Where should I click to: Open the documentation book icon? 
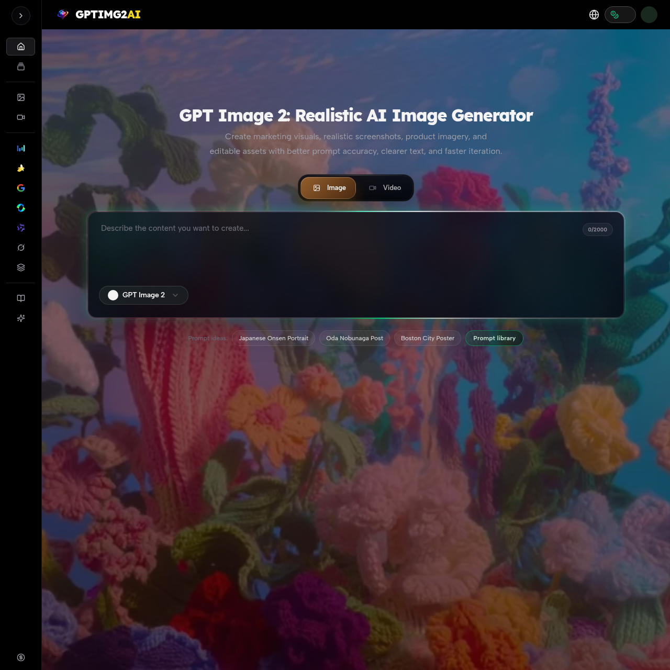[x=20, y=298]
